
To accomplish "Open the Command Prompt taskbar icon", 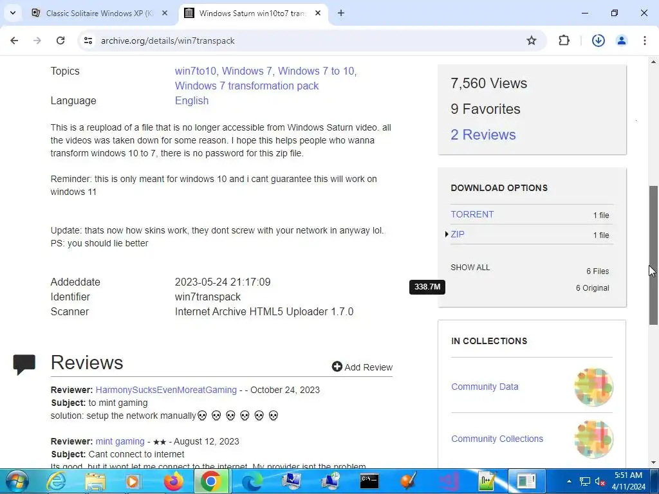I will (369, 481).
